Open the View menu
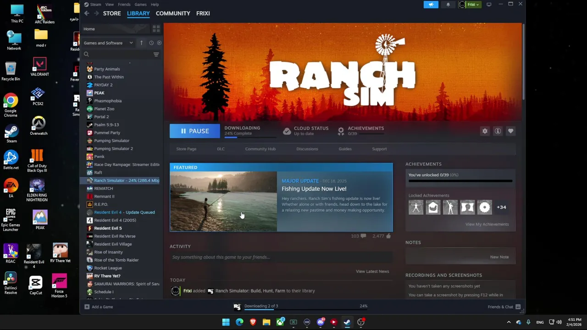 tap(110, 5)
